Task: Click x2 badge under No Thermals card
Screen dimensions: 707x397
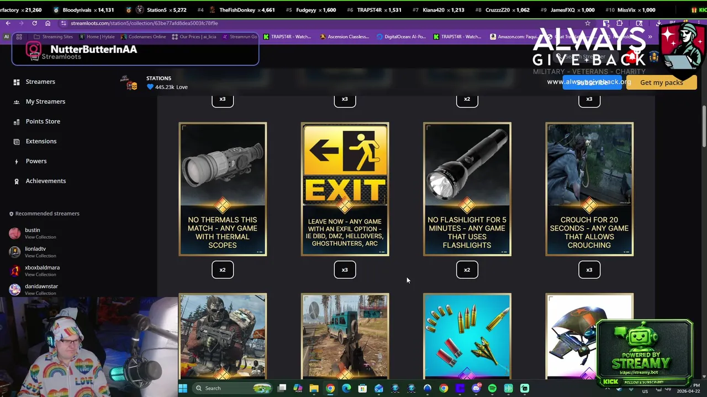Action: (223, 270)
